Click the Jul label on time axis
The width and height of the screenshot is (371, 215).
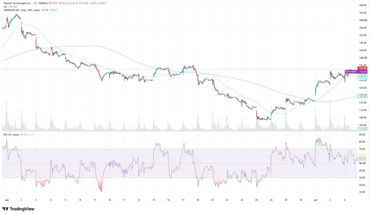click(x=315, y=200)
